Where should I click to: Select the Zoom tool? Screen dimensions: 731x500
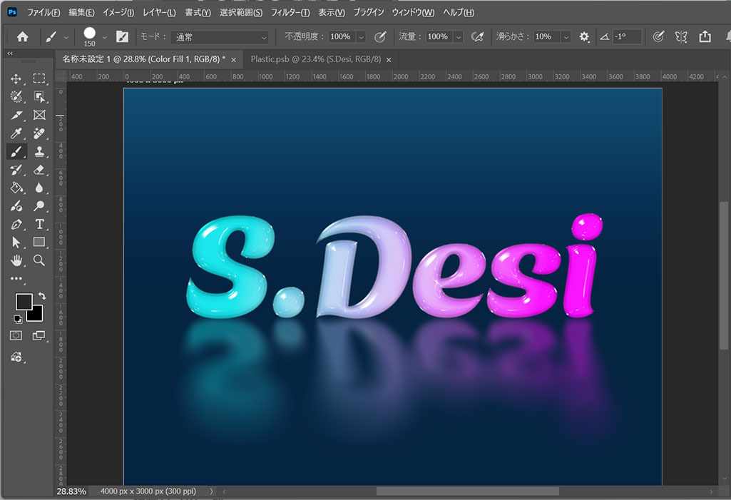[39, 261]
